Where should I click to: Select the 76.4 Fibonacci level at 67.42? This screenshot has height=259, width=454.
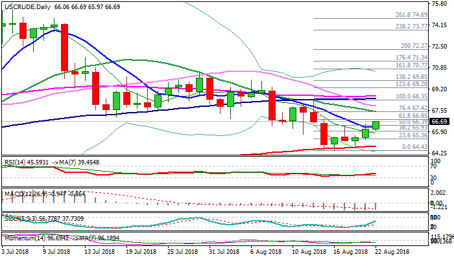tap(412, 108)
